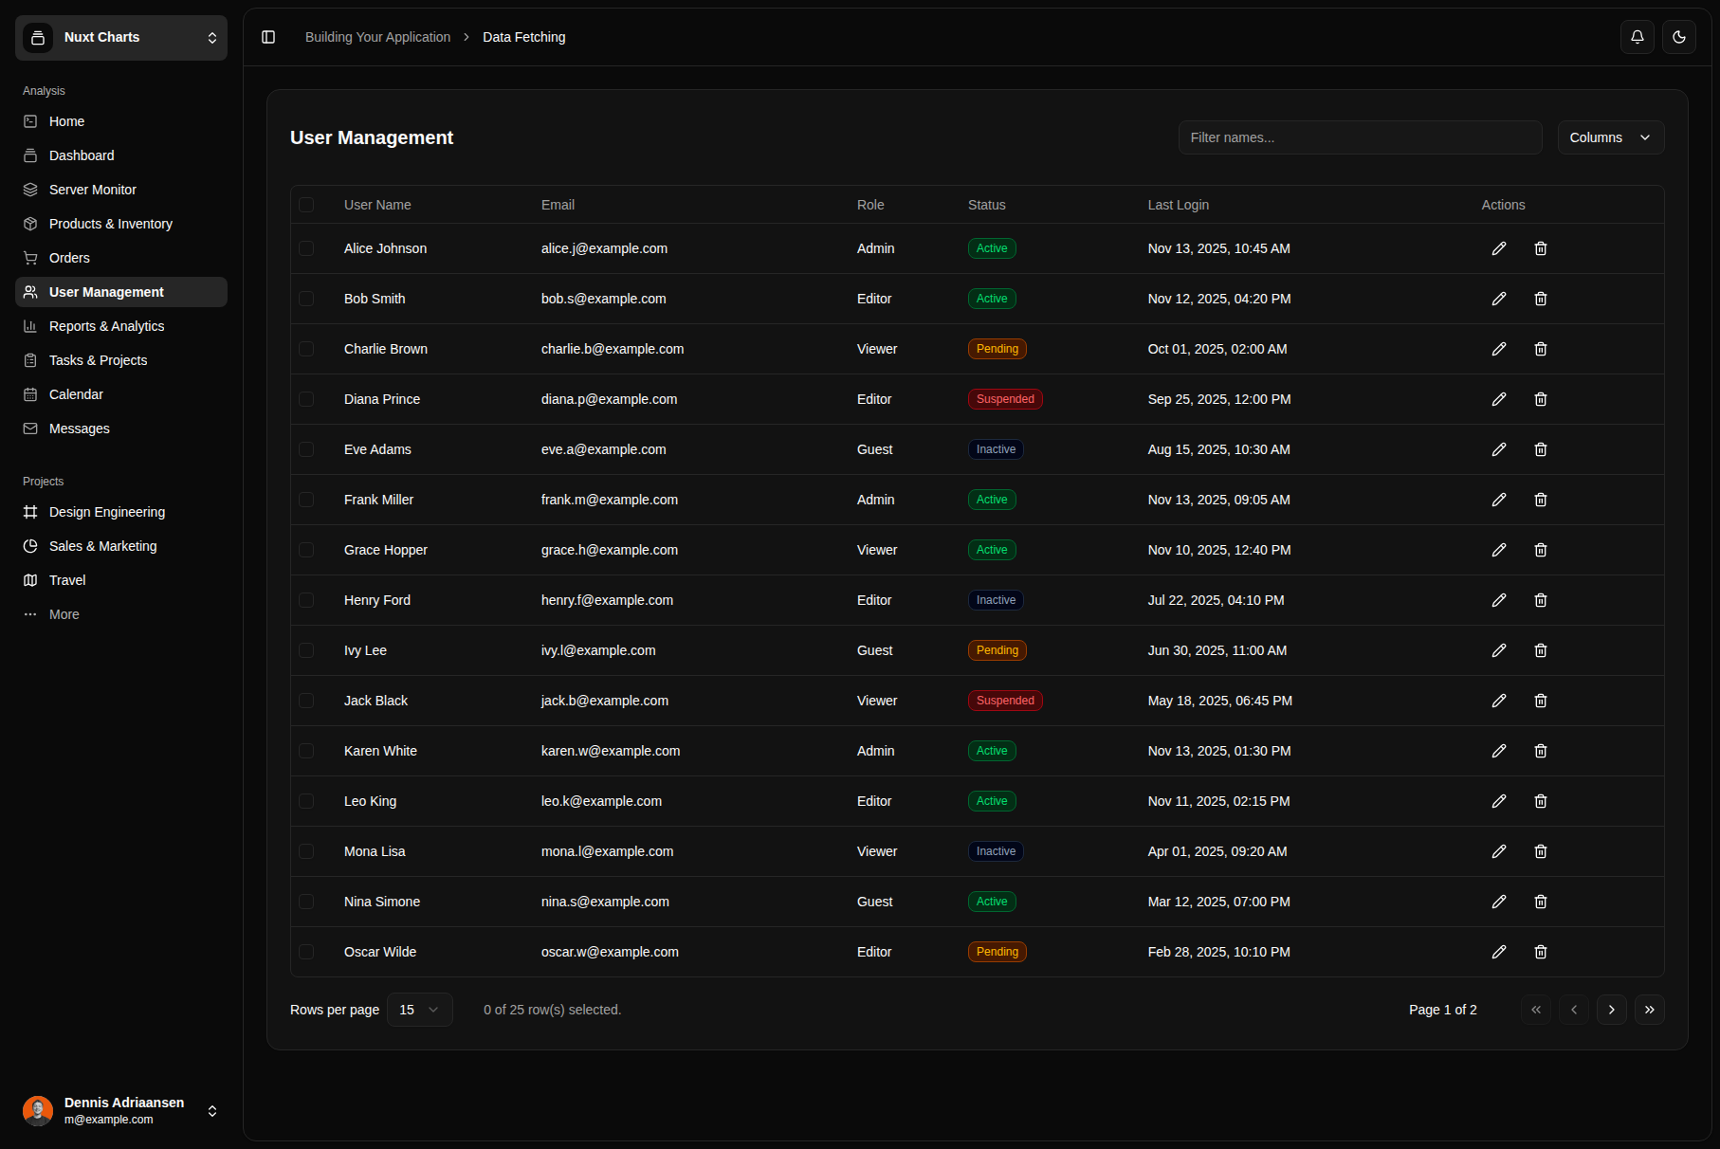Check the select-all checkbox in table header
The height and width of the screenshot is (1149, 1720).
(x=306, y=205)
